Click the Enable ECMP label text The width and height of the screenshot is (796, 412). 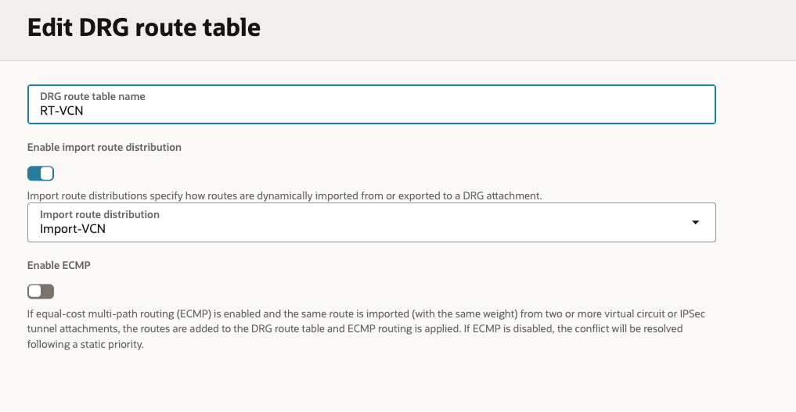[x=59, y=266]
